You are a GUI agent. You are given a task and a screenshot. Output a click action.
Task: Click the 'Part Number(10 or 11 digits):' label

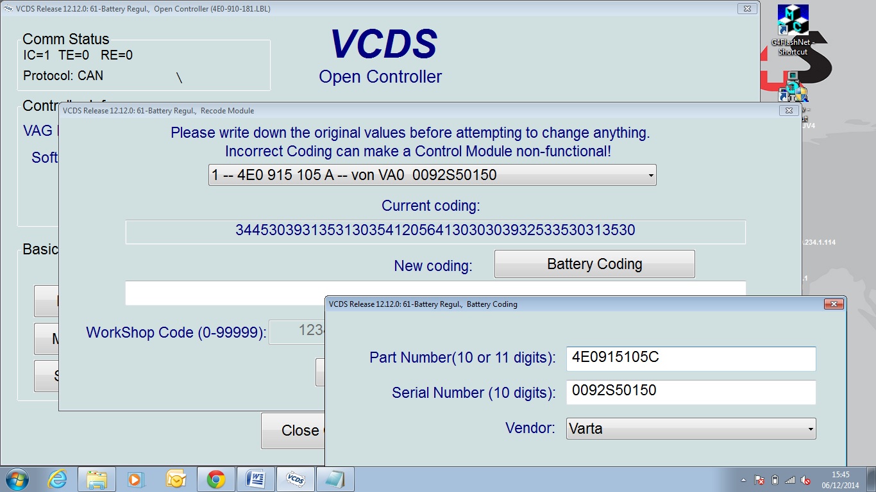[462, 357]
